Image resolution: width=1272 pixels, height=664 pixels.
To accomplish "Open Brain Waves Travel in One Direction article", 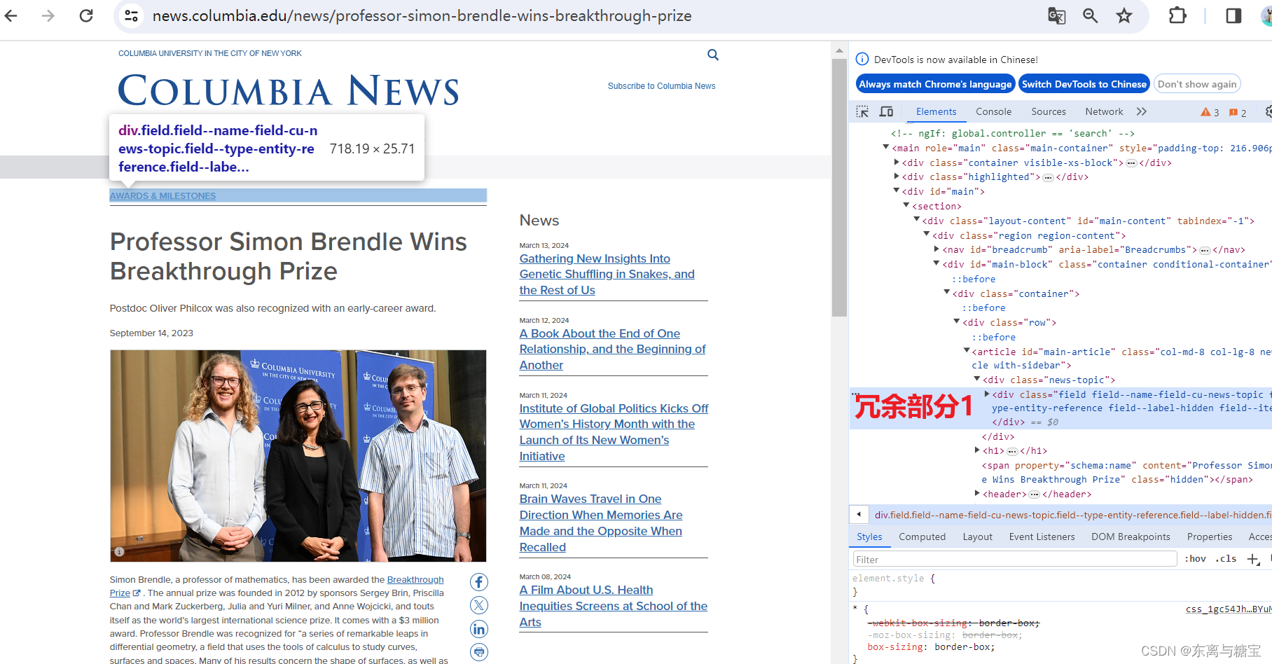I will pos(601,523).
